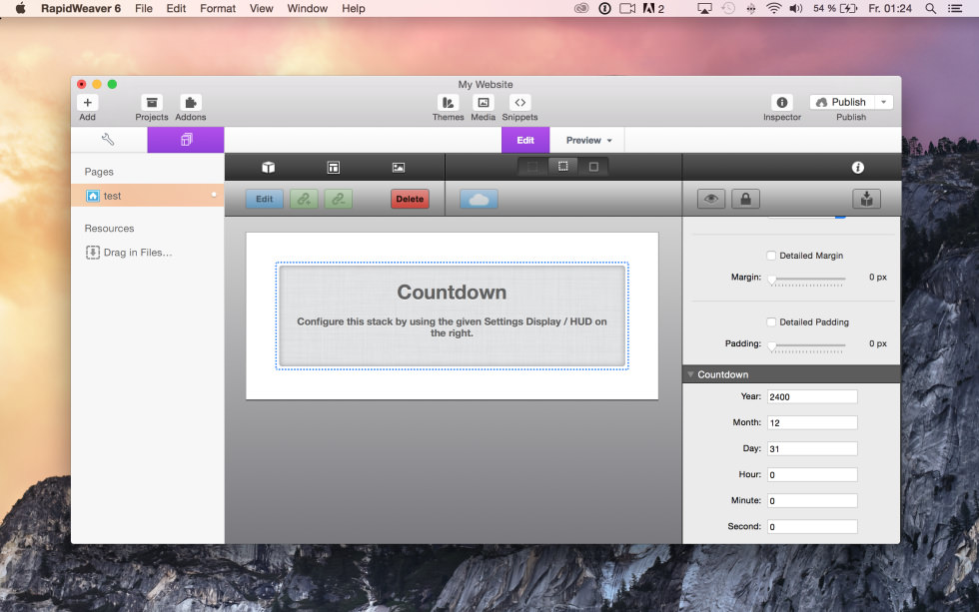Image resolution: width=979 pixels, height=612 pixels.
Task: Open the Media toolbar icon
Action: (x=484, y=102)
